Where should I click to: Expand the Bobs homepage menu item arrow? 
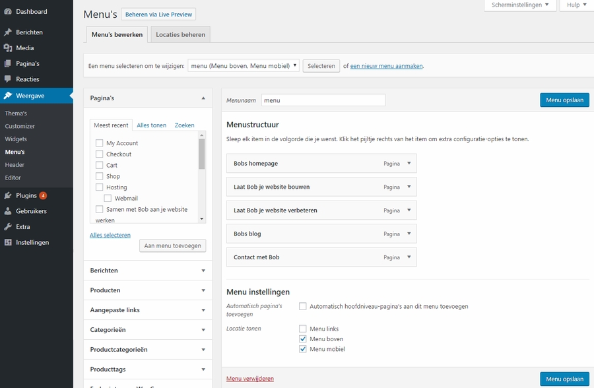click(x=409, y=163)
